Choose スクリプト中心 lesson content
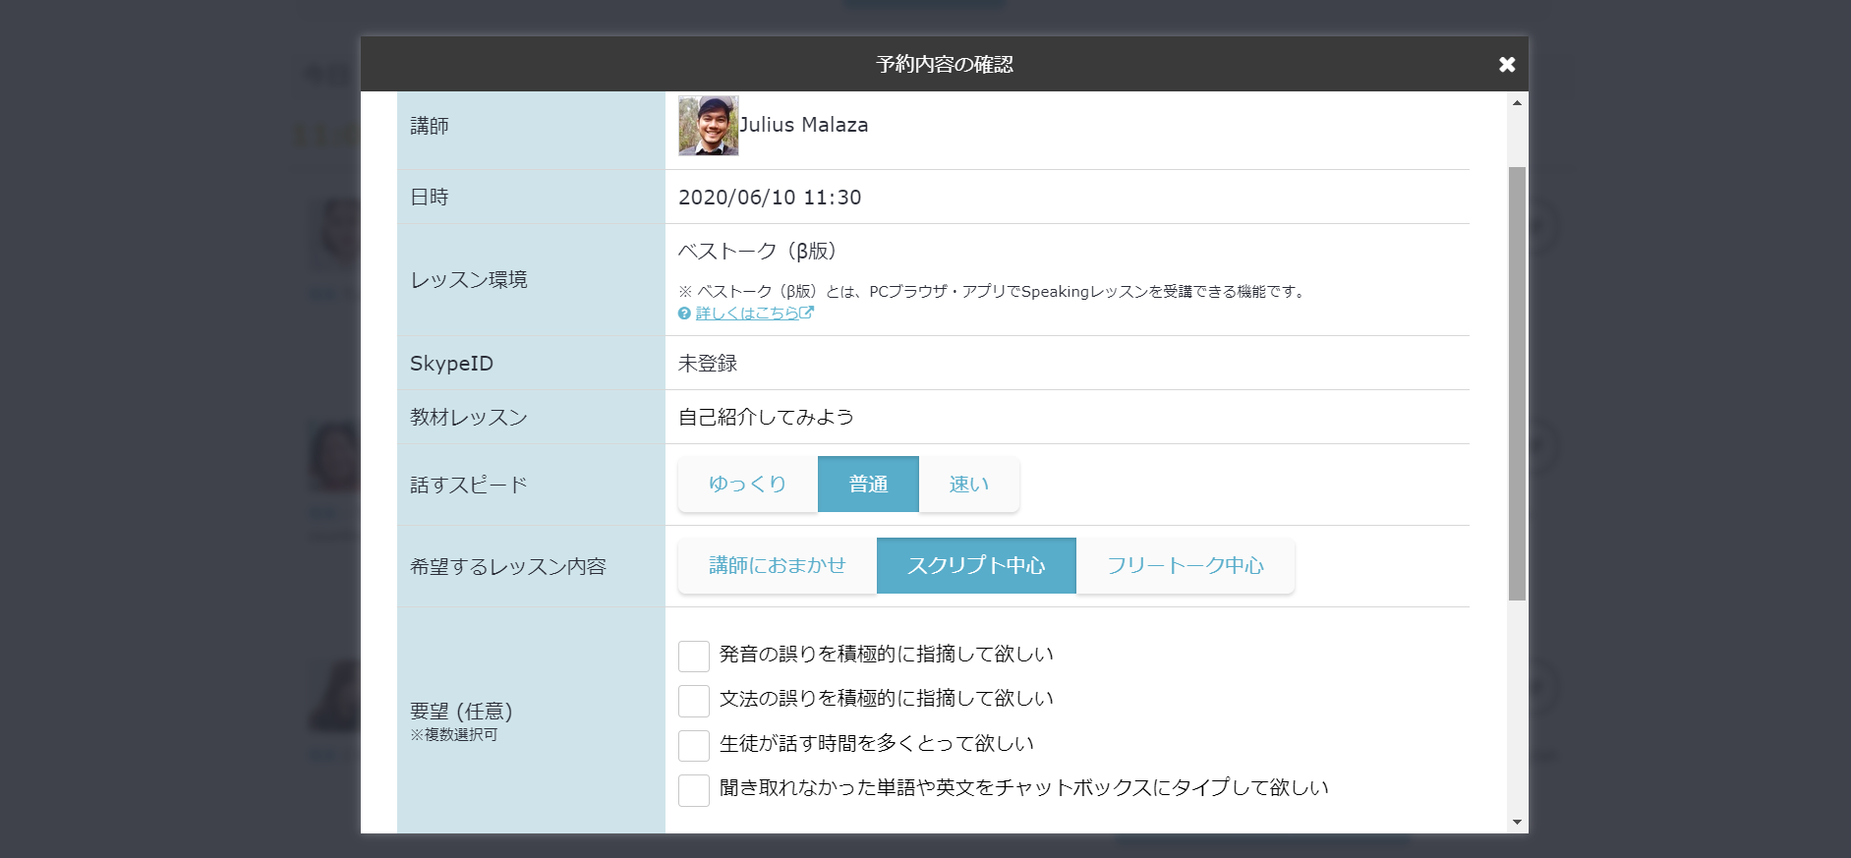Screen dimensions: 1851x858 [x=976, y=566]
